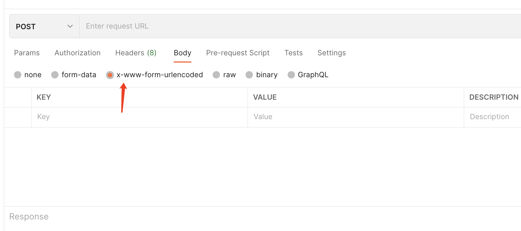Choose the form-data radio option
Image resolution: width=521 pixels, height=231 pixels.
pyautogui.click(x=55, y=75)
